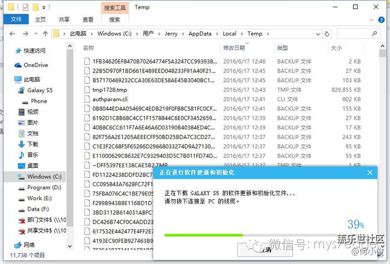Click the Back navigation arrow

13,34
